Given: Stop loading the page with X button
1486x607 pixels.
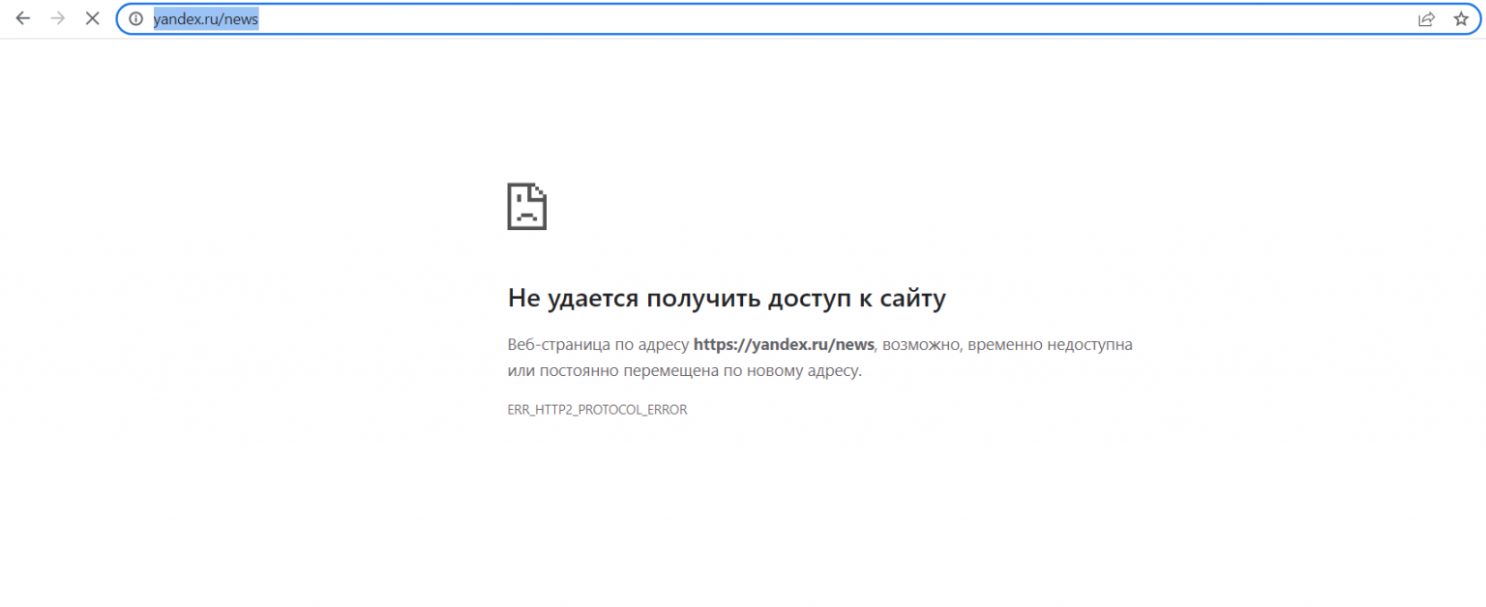Looking at the screenshot, I should 93,18.
